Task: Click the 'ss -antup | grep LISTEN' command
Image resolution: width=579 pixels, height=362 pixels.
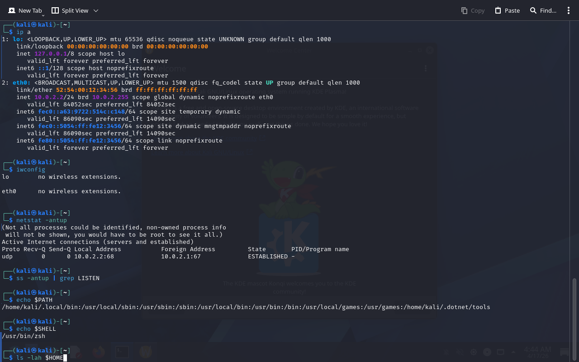Action: click(x=58, y=278)
